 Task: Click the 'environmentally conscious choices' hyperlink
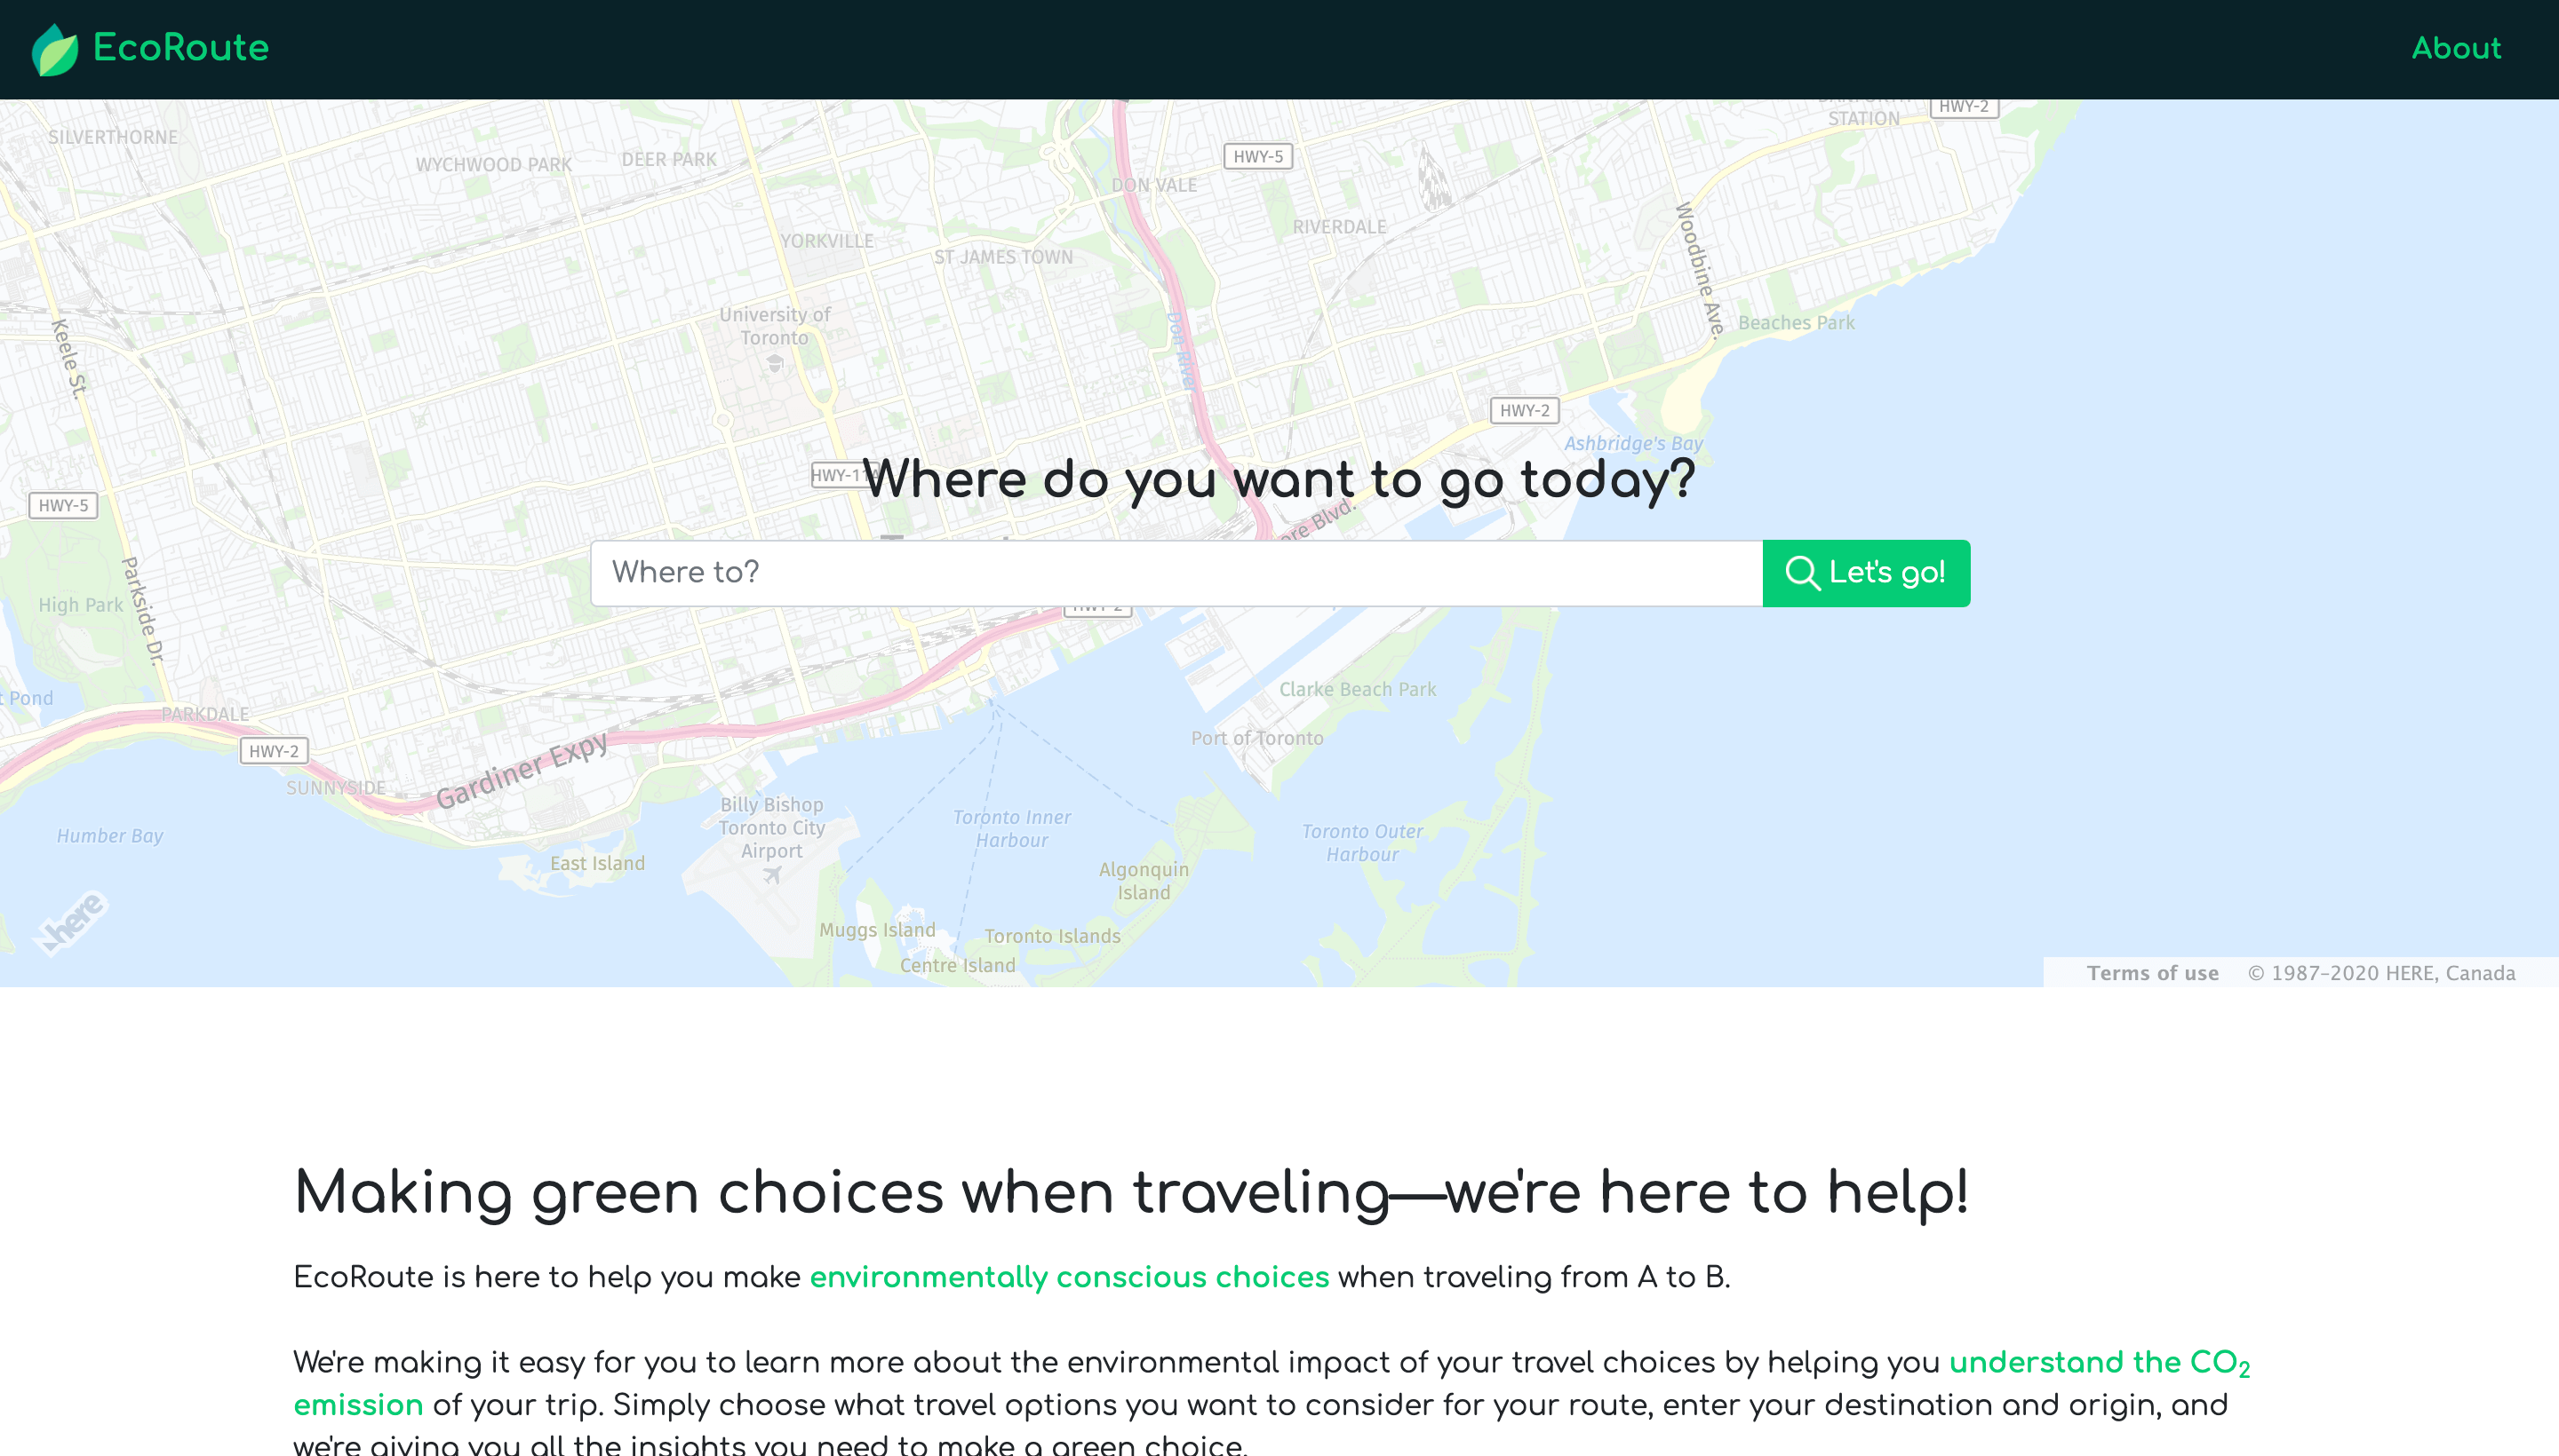1069,1277
